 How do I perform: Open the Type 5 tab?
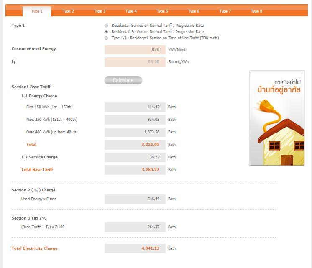point(162,11)
